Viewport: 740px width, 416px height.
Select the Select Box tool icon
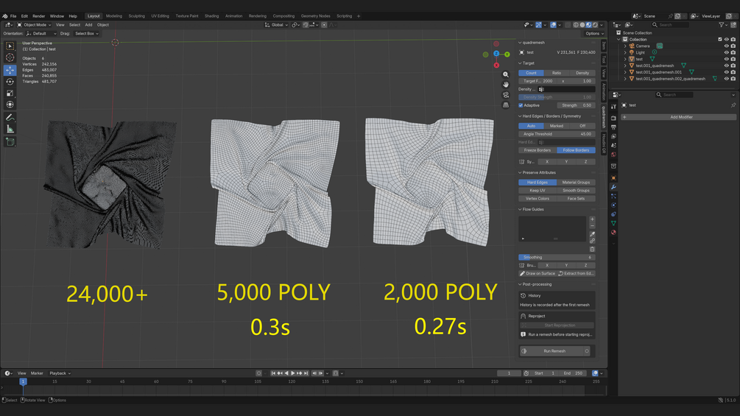[10, 46]
